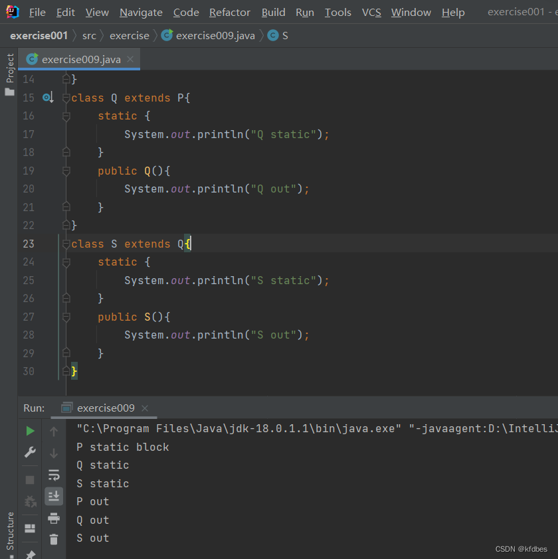
Task: Click the Stop square icon
Action: (30, 479)
